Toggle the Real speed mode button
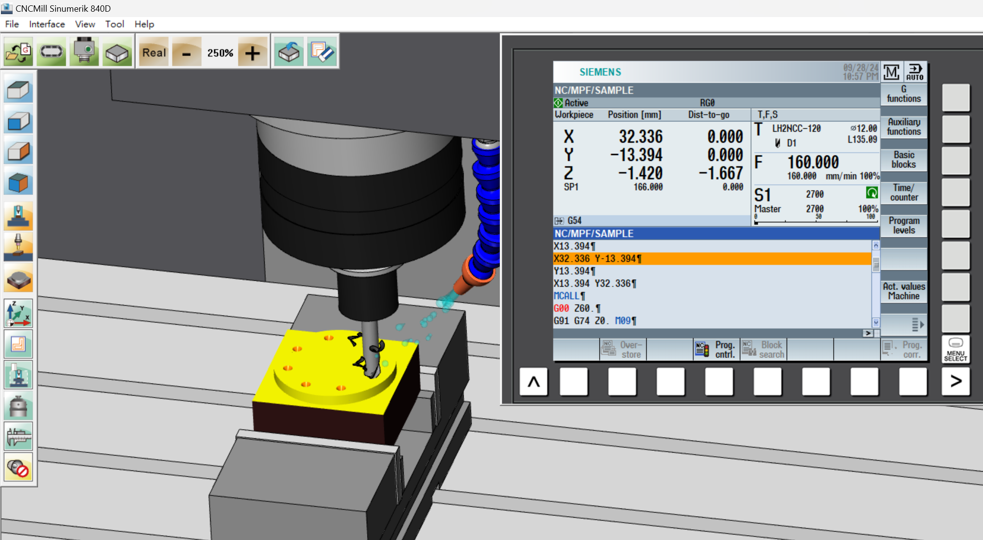 coord(154,52)
